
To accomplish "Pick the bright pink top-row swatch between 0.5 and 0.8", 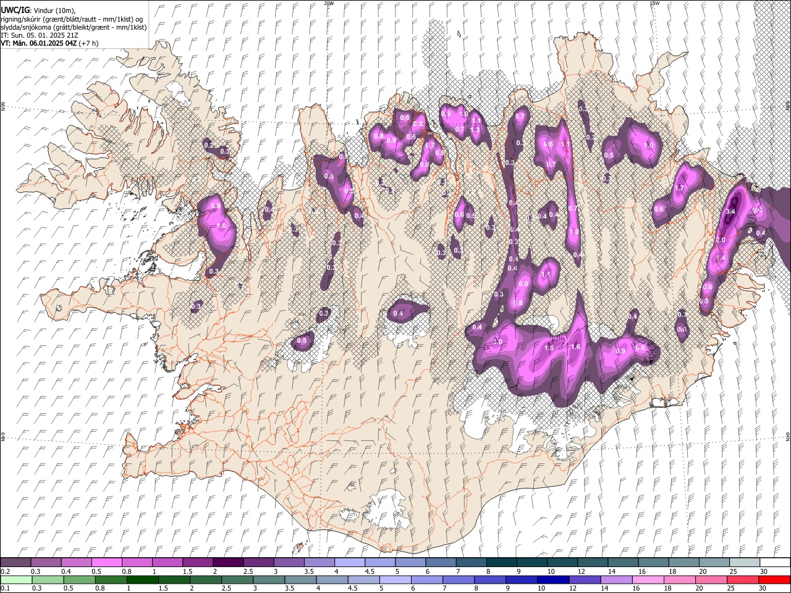I will [x=106, y=562].
